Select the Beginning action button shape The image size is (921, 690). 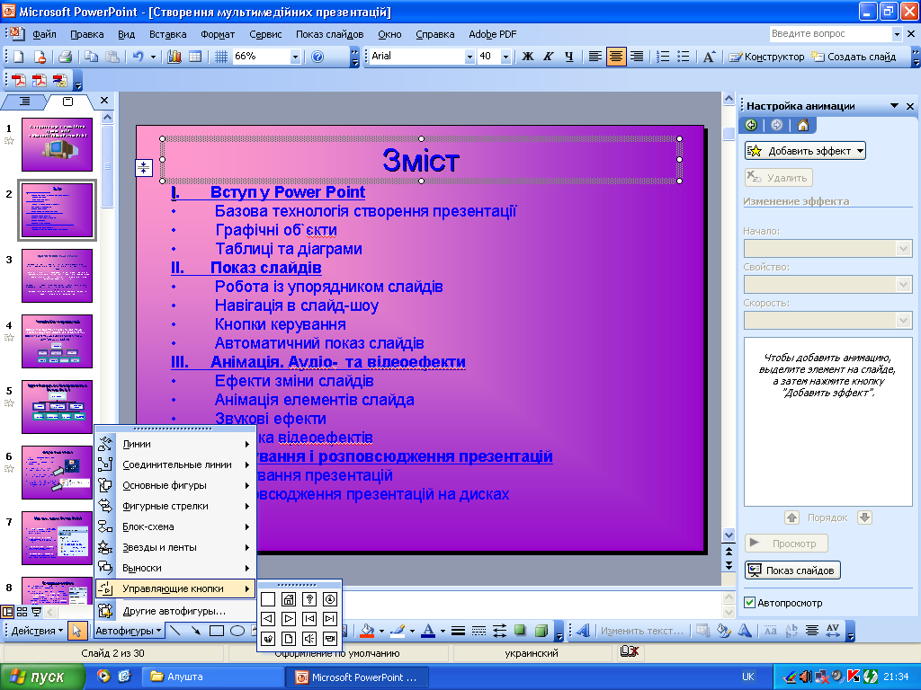309,618
